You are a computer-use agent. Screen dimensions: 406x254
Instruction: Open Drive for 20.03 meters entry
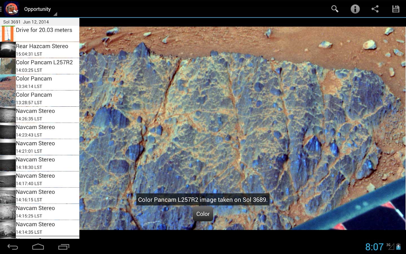[39, 34]
